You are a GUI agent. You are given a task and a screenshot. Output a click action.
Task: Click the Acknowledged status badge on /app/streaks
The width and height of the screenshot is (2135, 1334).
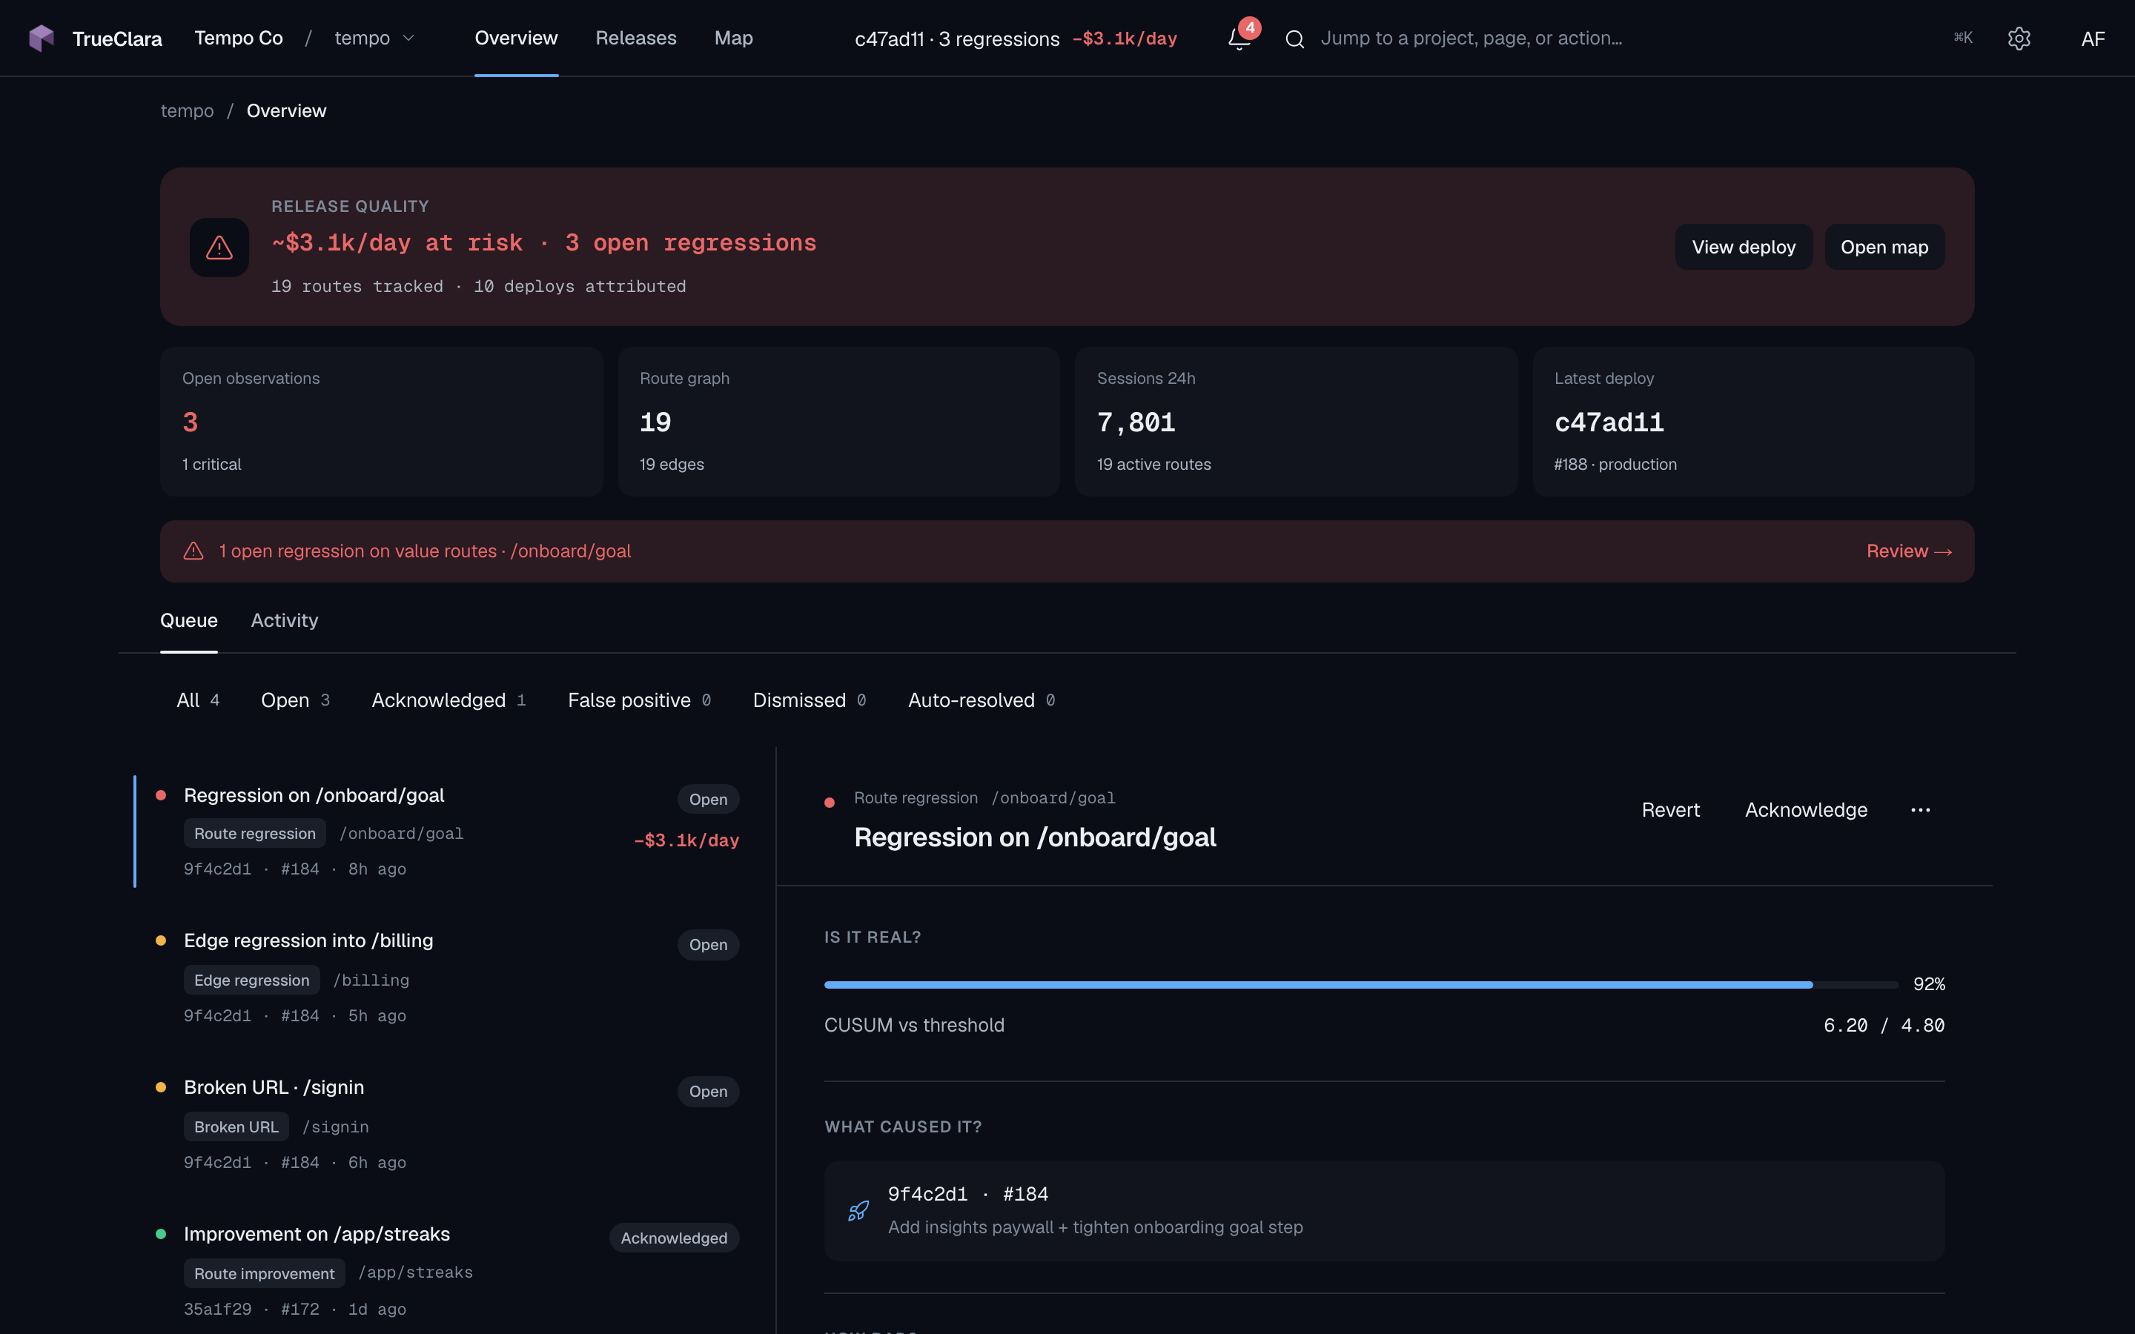pos(674,1238)
